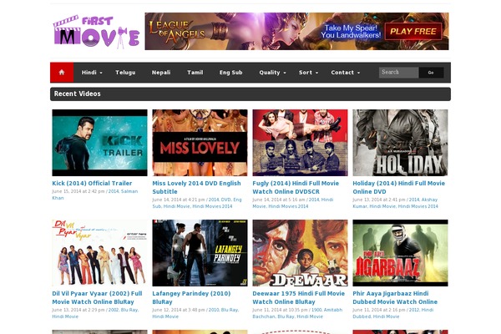Open 1900 tag under Deewaar
501x334 pixels.
click(316, 310)
